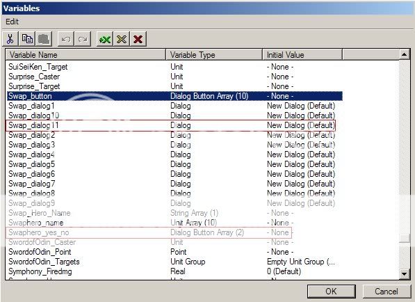The image size is (415, 302).
Task: Click the vertical scrollbar thumb
Action: pyautogui.click(x=404, y=238)
